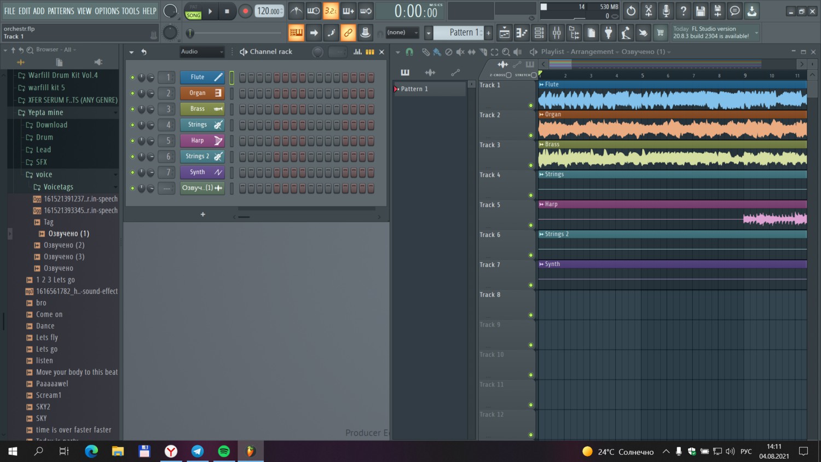Mute the Flute channel green LED

[x=132, y=78]
